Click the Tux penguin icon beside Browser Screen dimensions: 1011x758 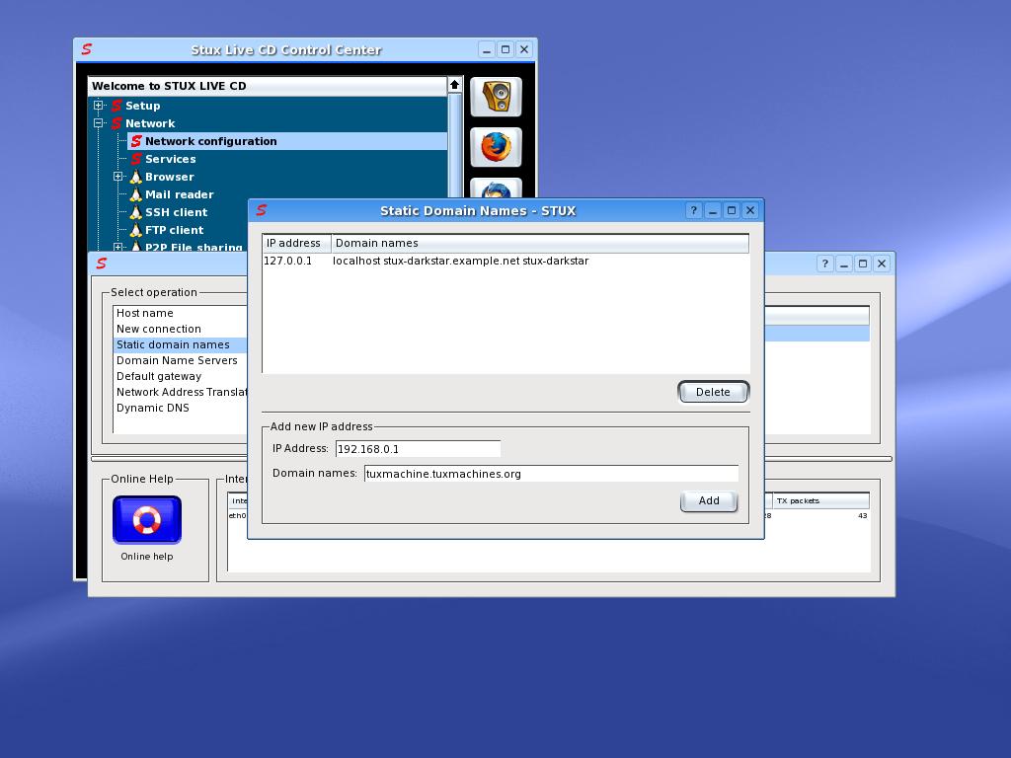pyautogui.click(x=135, y=177)
